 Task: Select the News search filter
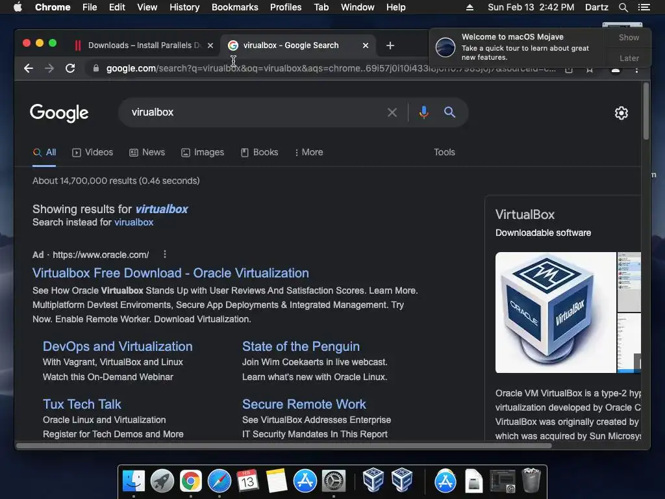click(x=147, y=152)
